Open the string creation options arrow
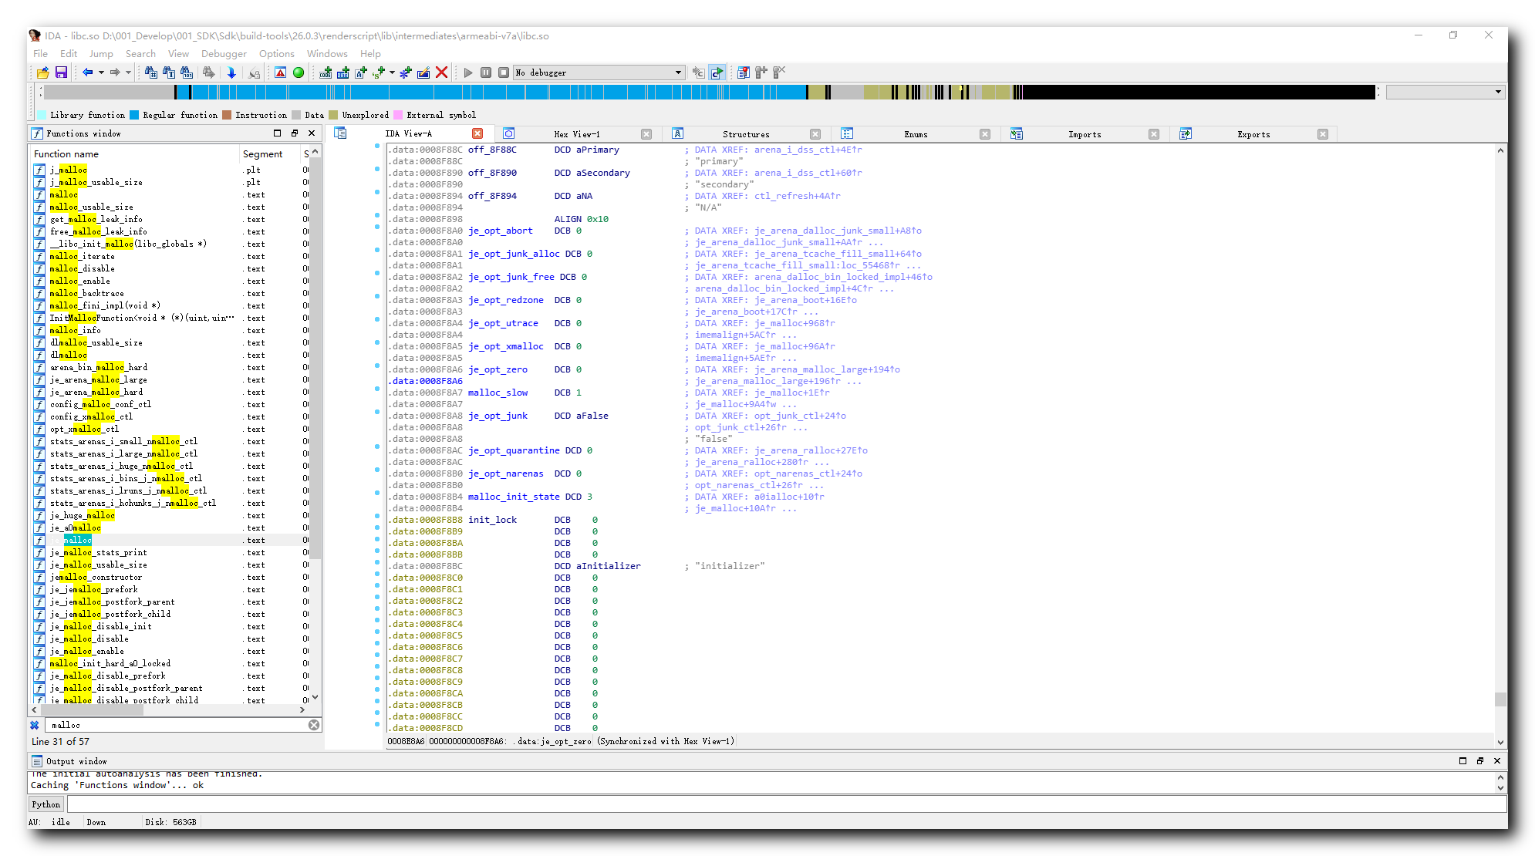Screen dimensions: 1535x856 (392, 72)
